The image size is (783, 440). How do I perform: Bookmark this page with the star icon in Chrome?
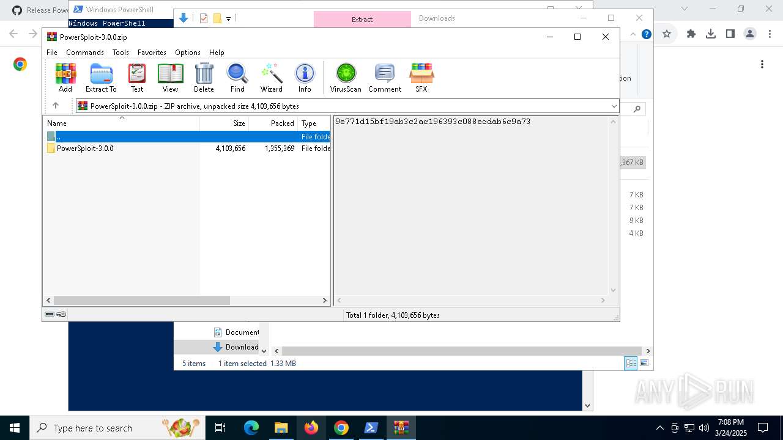pos(667,34)
